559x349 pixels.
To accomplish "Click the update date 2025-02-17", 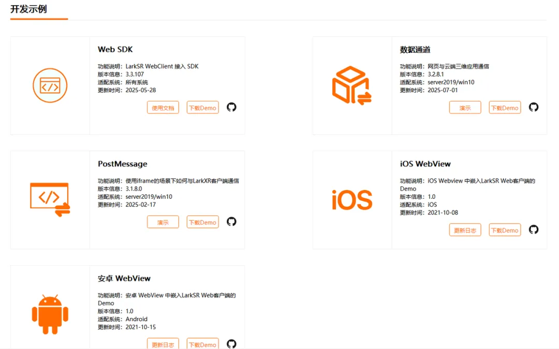I will [x=141, y=205].
